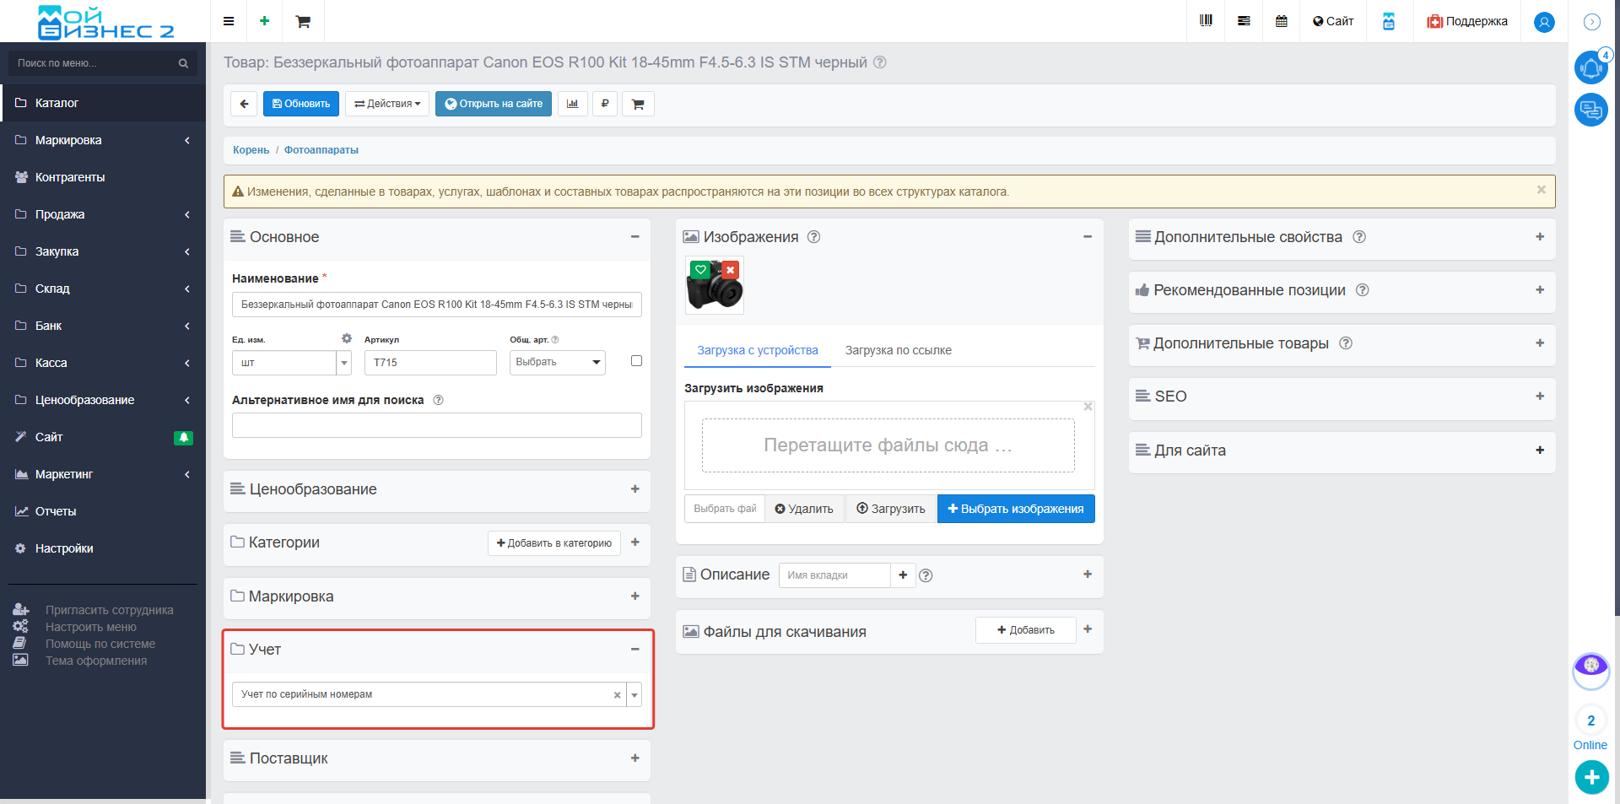Click help icon next to Изображения
The width and height of the screenshot is (1620, 804).
pyautogui.click(x=813, y=237)
